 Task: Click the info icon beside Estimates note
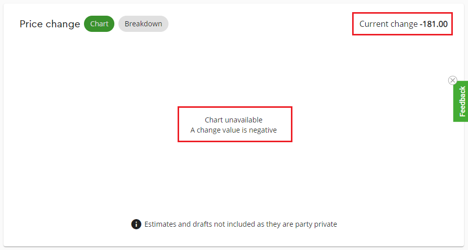pos(136,224)
